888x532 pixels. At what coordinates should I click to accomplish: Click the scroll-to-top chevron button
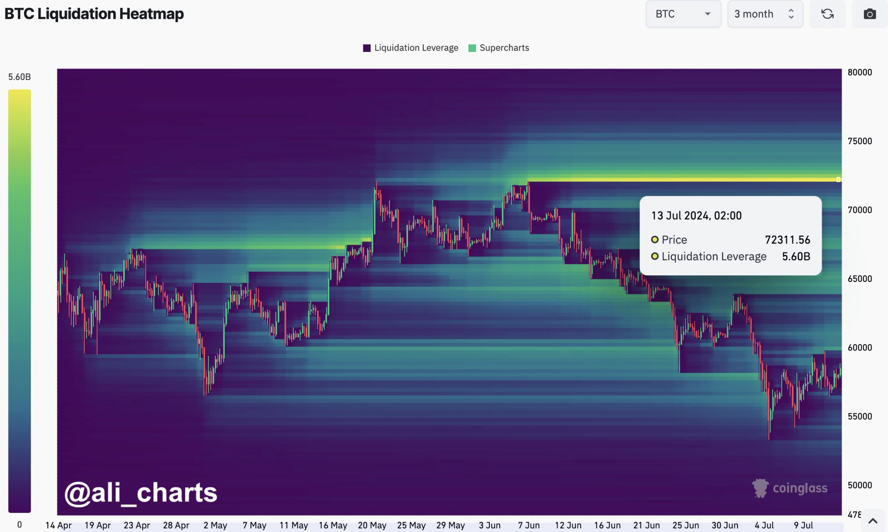[872, 521]
